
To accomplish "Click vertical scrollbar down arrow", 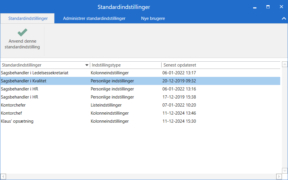I will 285,171.
